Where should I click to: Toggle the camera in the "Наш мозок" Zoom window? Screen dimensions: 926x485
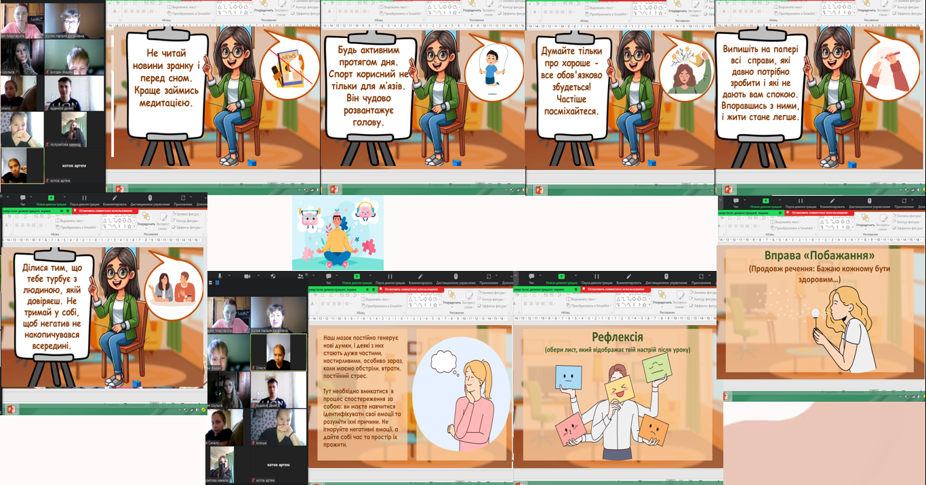click(247, 276)
